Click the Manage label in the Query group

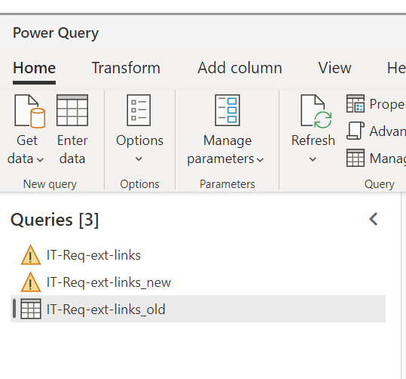click(387, 159)
